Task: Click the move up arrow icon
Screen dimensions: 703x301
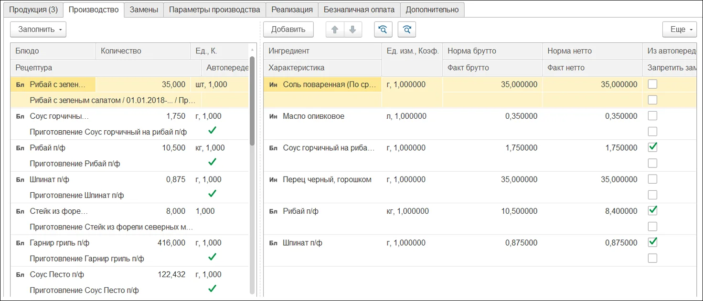Action: (335, 30)
